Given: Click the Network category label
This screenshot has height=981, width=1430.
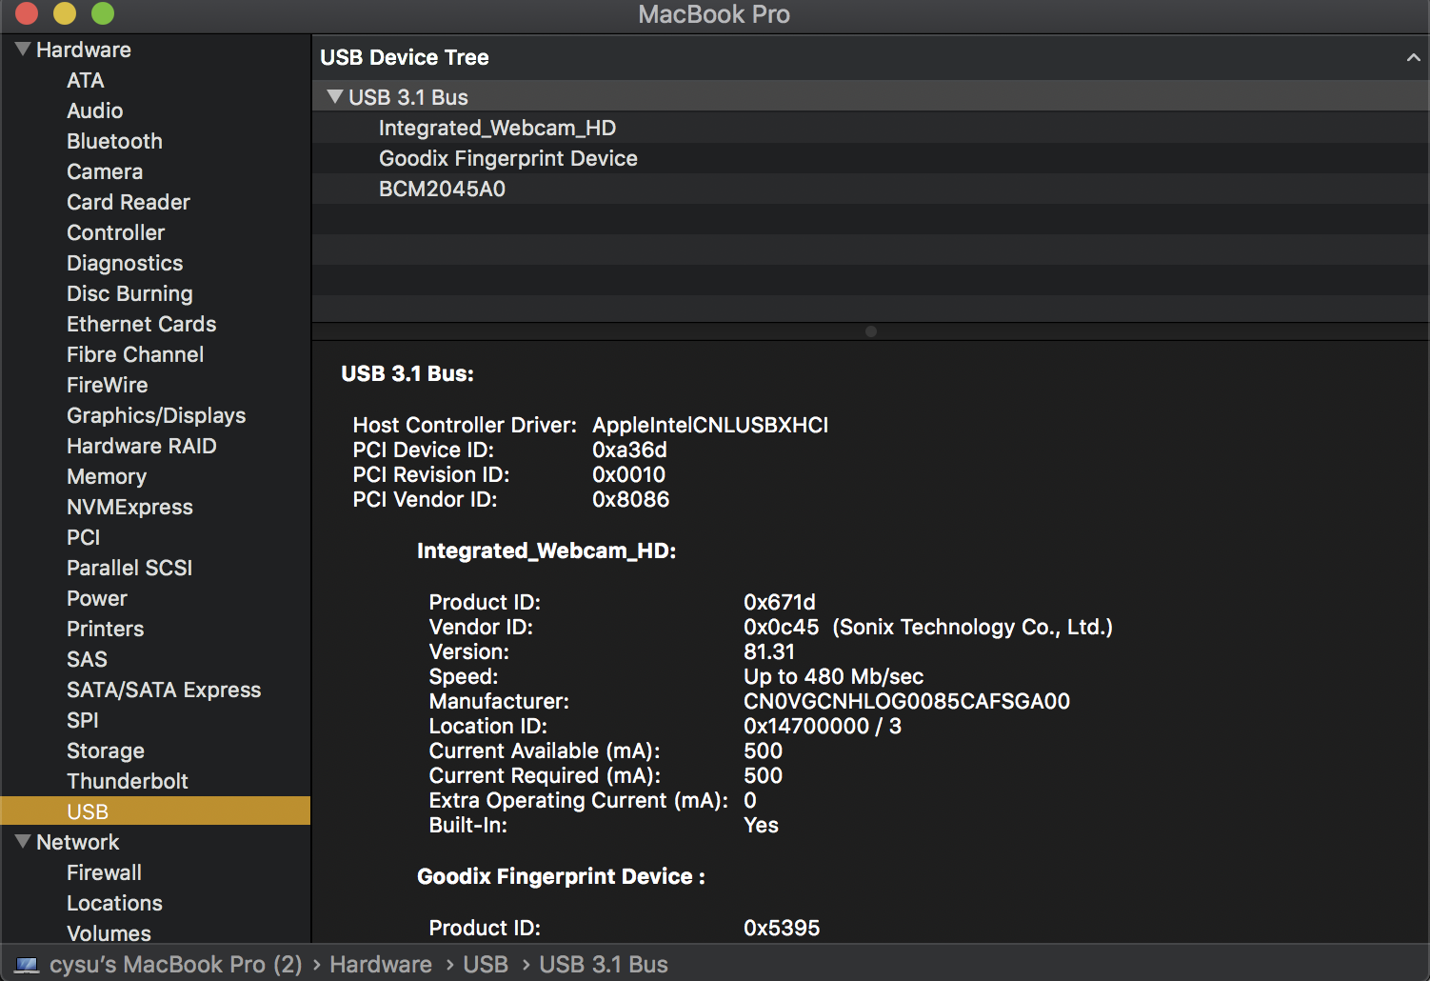Looking at the screenshot, I should pos(78,842).
